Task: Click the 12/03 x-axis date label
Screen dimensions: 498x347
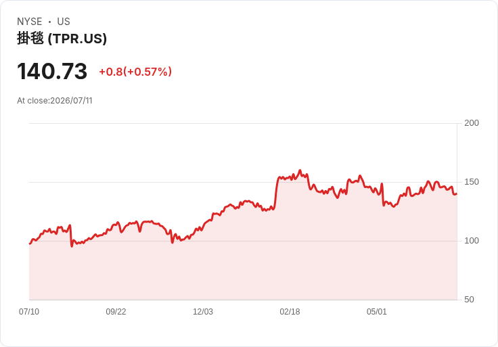Action: 203,312
